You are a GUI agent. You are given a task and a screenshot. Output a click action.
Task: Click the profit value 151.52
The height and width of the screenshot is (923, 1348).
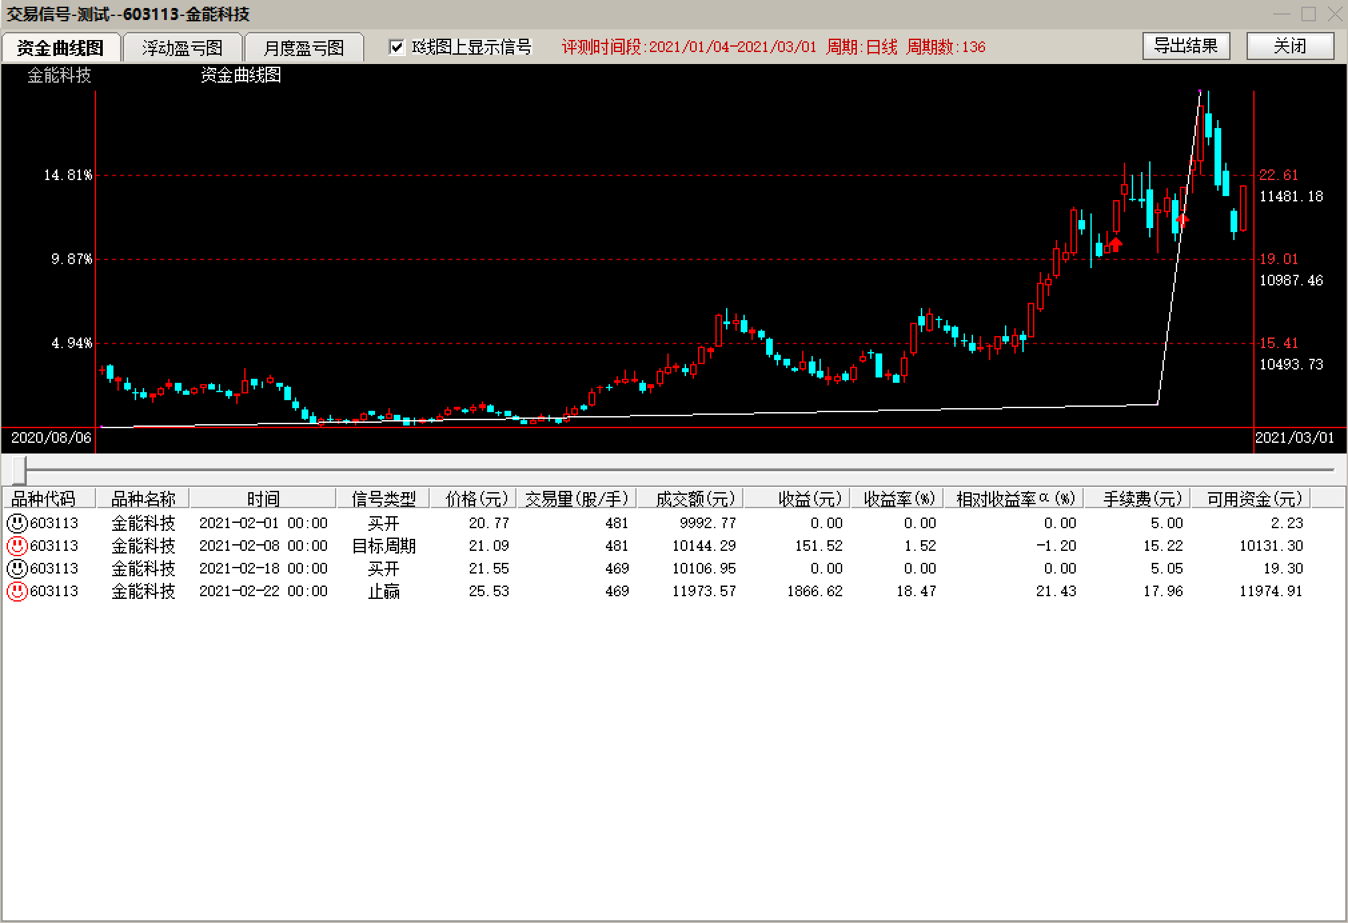pos(819,546)
